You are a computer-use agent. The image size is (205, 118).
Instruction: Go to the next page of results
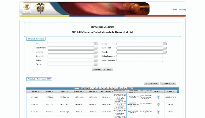tap(121, 88)
